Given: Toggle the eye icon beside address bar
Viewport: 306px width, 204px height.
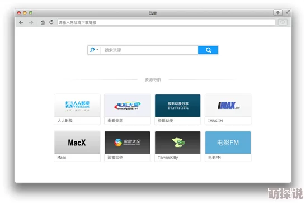Looking at the screenshot, I should point(283,22).
